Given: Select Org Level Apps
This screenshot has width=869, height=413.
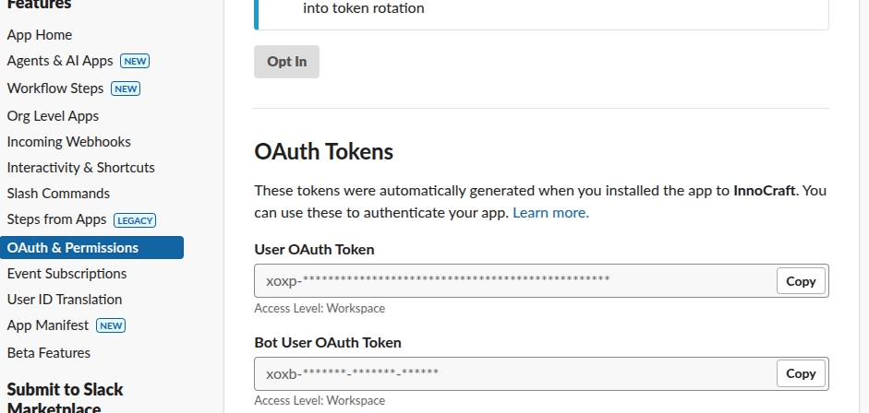Looking at the screenshot, I should tap(53, 116).
